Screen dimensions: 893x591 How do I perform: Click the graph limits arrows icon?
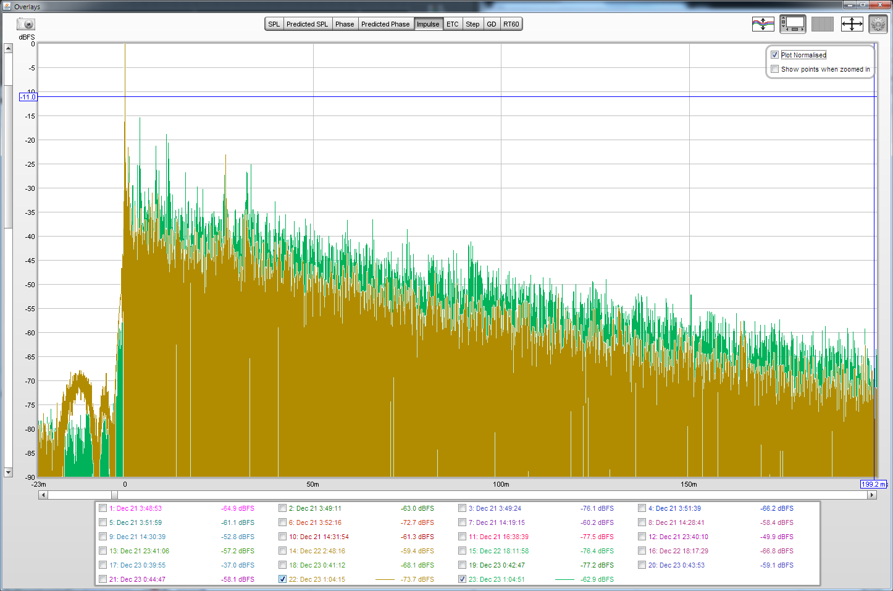[x=852, y=24]
